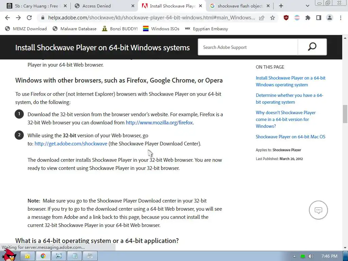Jump to 'Install Shockwave Player on a 64-bit' section
348x261 pixels.
click(290, 81)
